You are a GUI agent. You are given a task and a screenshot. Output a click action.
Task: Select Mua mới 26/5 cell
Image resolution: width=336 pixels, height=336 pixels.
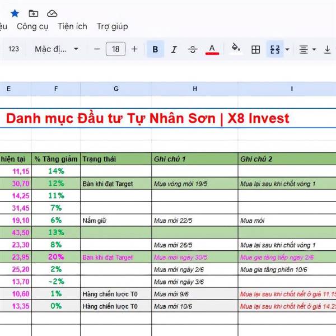coord(195,245)
